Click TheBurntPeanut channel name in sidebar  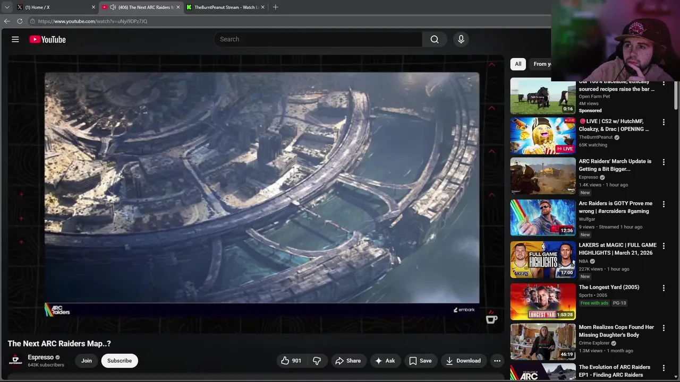(x=596, y=137)
